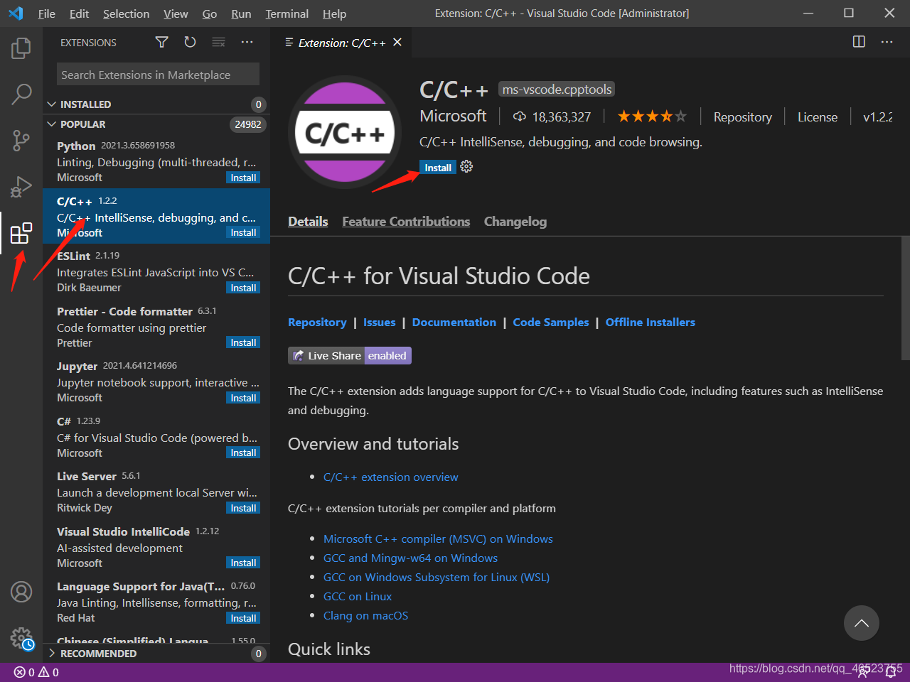Rate the extension via star rating

[x=652, y=117]
